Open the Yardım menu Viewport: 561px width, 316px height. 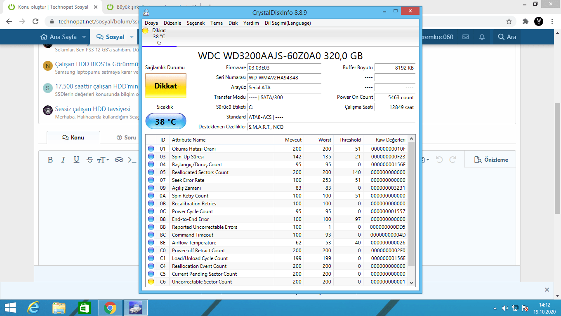click(x=251, y=23)
